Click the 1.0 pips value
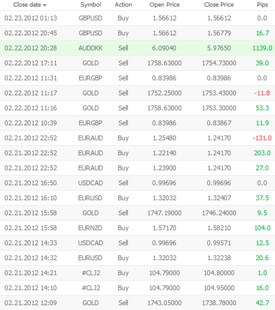 (x=262, y=273)
